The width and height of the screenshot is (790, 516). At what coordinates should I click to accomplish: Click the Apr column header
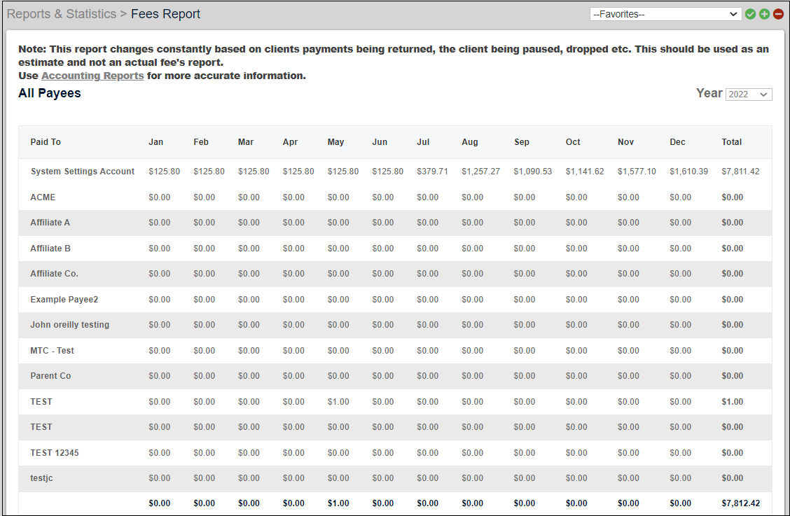click(290, 142)
